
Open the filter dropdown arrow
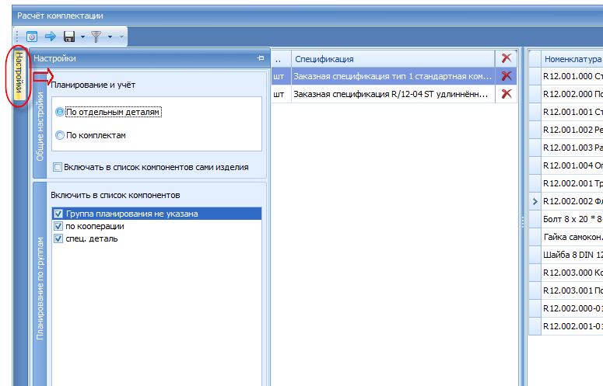coord(110,37)
